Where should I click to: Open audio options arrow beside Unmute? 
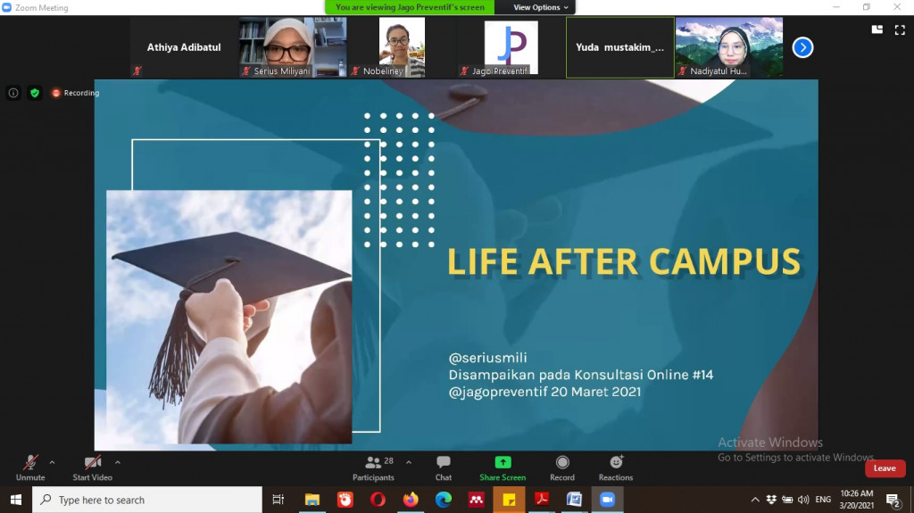coord(52,462)
